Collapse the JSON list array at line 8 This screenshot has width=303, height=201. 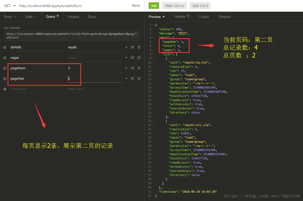click(x=153, y=54)
